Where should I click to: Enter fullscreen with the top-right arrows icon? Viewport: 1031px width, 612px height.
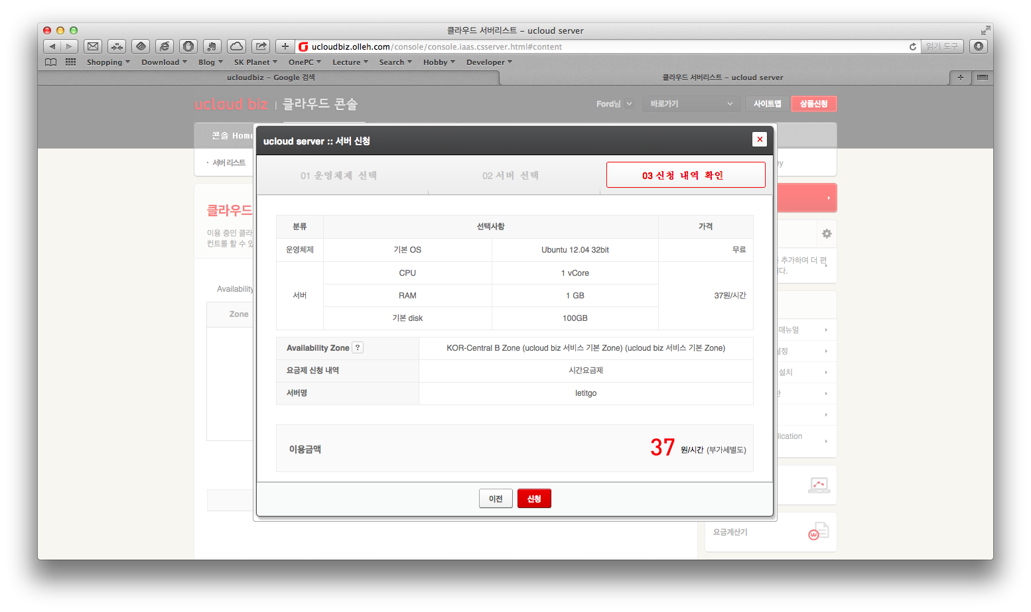click(985, 31)
